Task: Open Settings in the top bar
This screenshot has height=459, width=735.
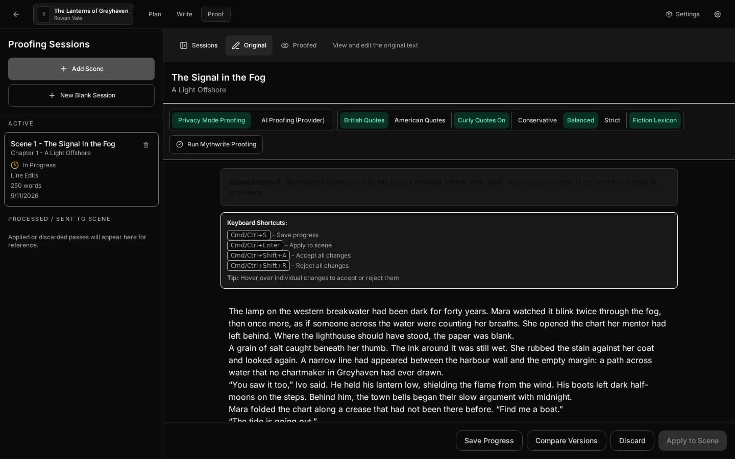Action: (x=682, y=14)
